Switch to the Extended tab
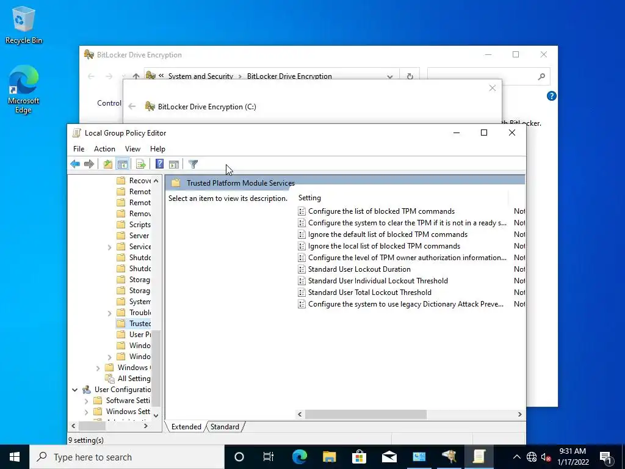The width and height of the screenshot is (625, 469). pyautogui.click(x=186, y=427)
